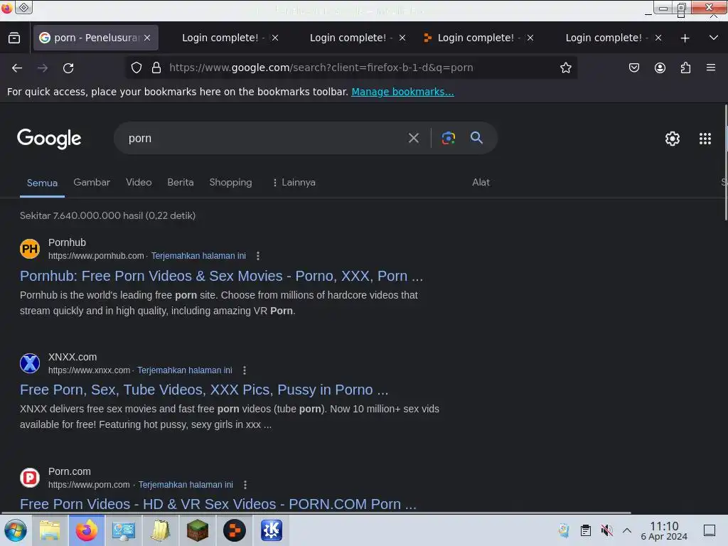Click the vertical page scrollbar

point(726,163)
